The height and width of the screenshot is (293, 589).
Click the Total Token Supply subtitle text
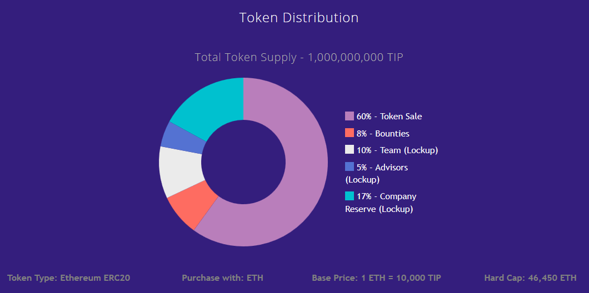point(299,57)
